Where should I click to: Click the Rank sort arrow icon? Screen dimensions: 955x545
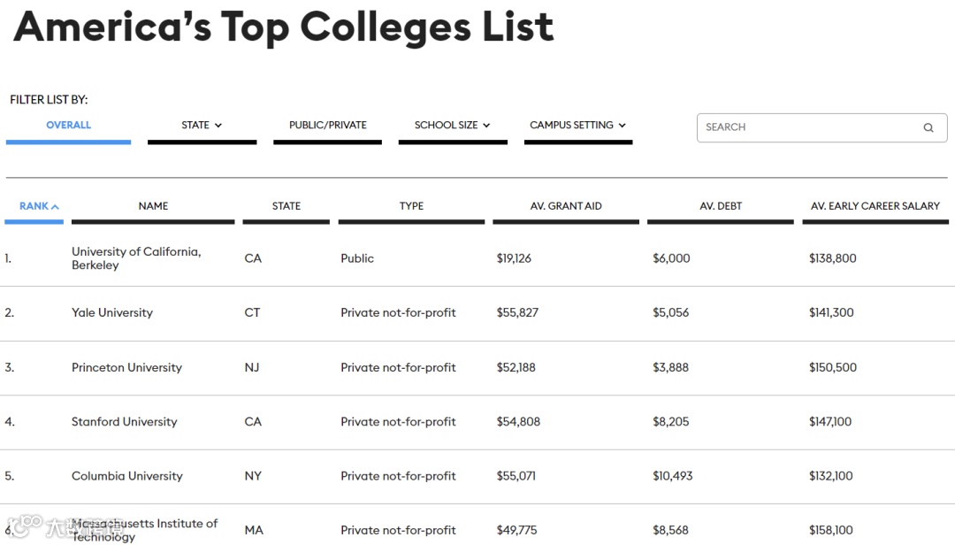click(x=55, y=207)
